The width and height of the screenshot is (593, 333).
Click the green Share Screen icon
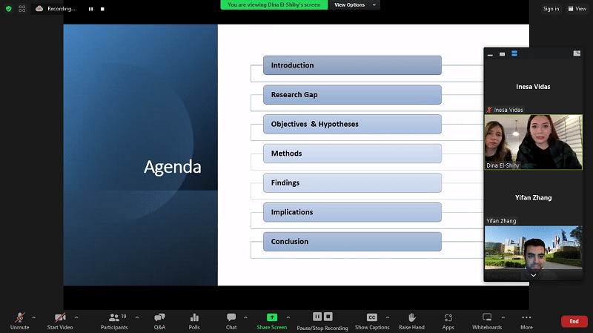(272, 317)
